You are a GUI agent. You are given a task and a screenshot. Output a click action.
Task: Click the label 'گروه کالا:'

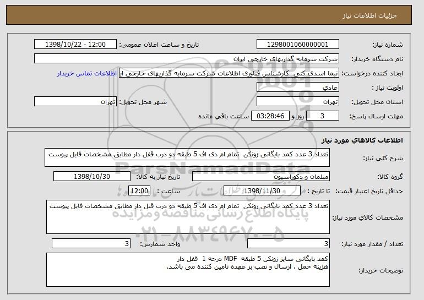pos(390,177)
